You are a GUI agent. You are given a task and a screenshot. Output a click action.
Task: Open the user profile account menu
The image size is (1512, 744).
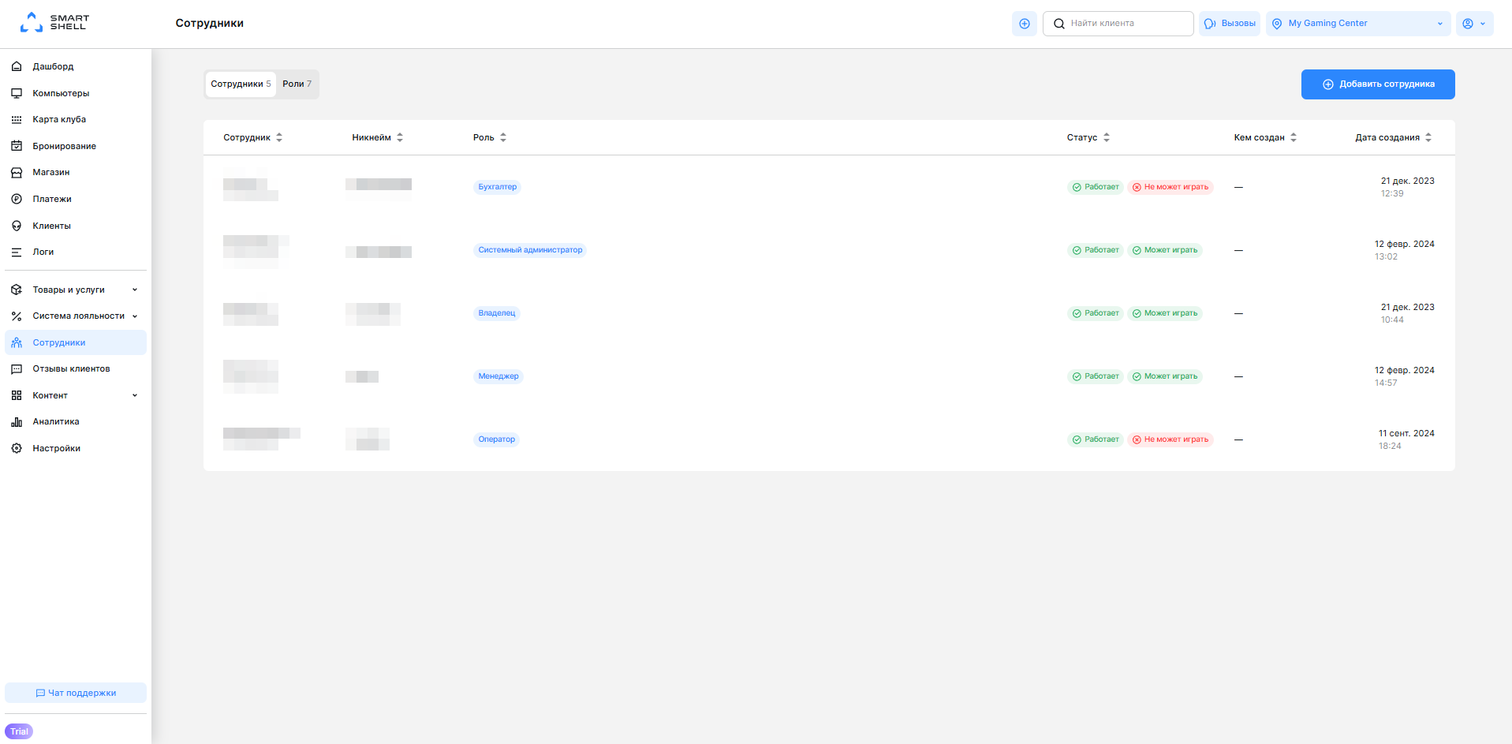coord(1473,24)
